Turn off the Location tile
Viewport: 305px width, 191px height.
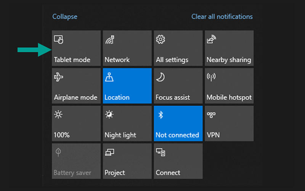tap(127, 86)
